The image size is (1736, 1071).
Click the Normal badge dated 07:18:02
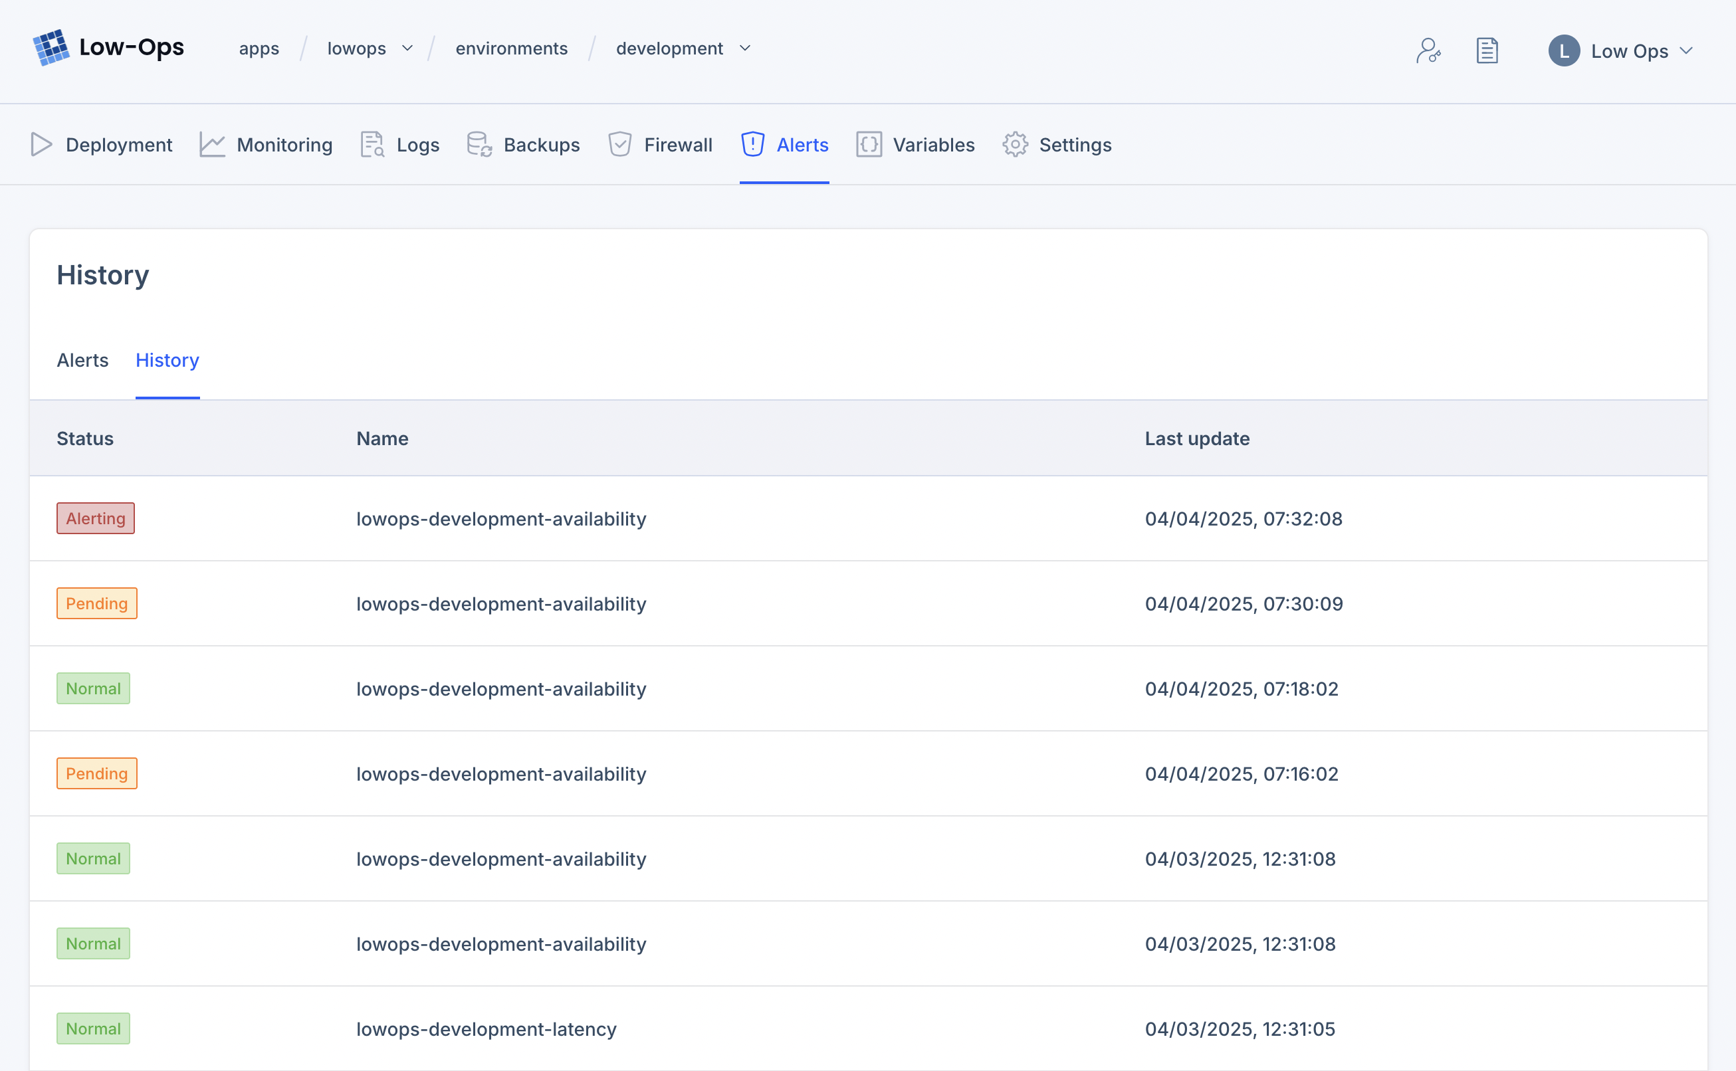pos(94,688)
